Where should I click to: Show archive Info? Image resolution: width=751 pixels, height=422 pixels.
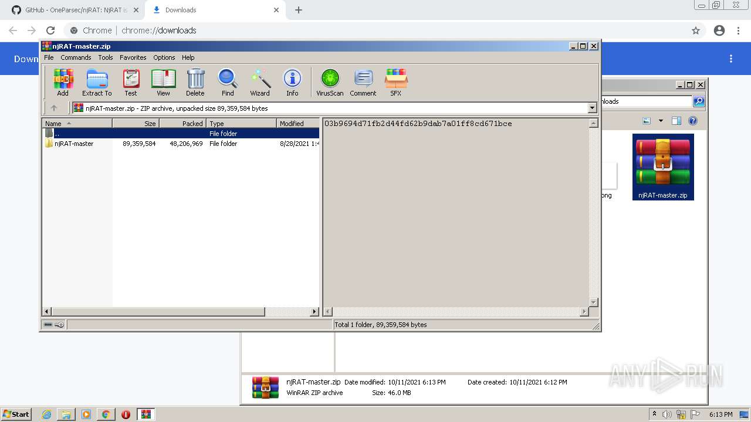[x=292, y=82]
